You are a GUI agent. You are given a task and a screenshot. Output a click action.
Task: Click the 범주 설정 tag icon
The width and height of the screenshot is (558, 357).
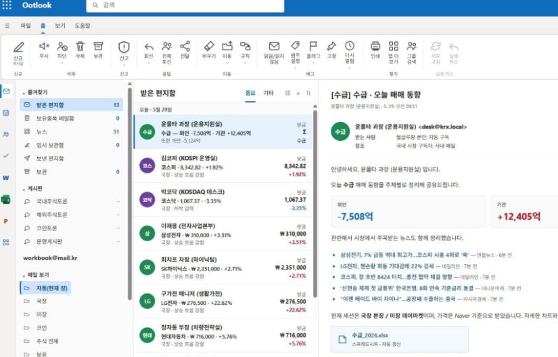point(295,45)
